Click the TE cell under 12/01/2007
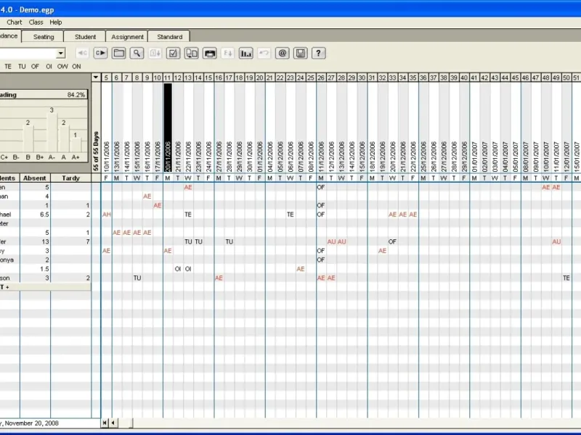The image size is (581, 435). (566, 278)
